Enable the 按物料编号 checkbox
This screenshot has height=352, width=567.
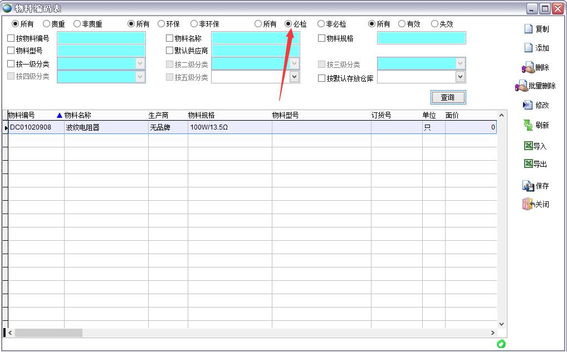coord(11,38)
